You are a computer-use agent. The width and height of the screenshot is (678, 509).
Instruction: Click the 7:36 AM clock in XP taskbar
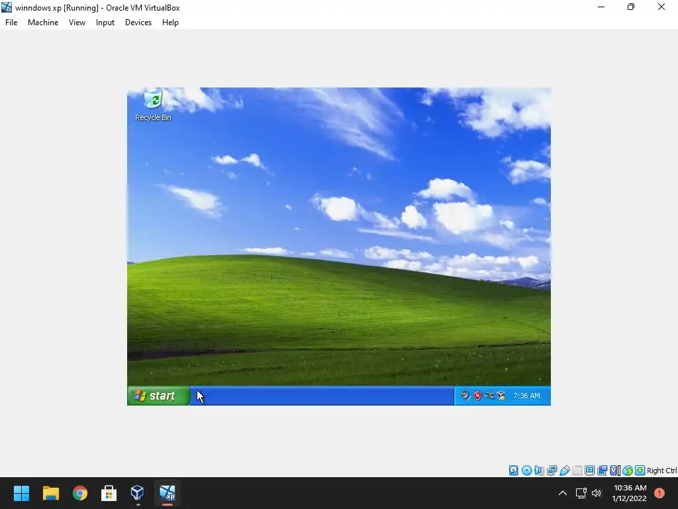(x=526, y=396)
